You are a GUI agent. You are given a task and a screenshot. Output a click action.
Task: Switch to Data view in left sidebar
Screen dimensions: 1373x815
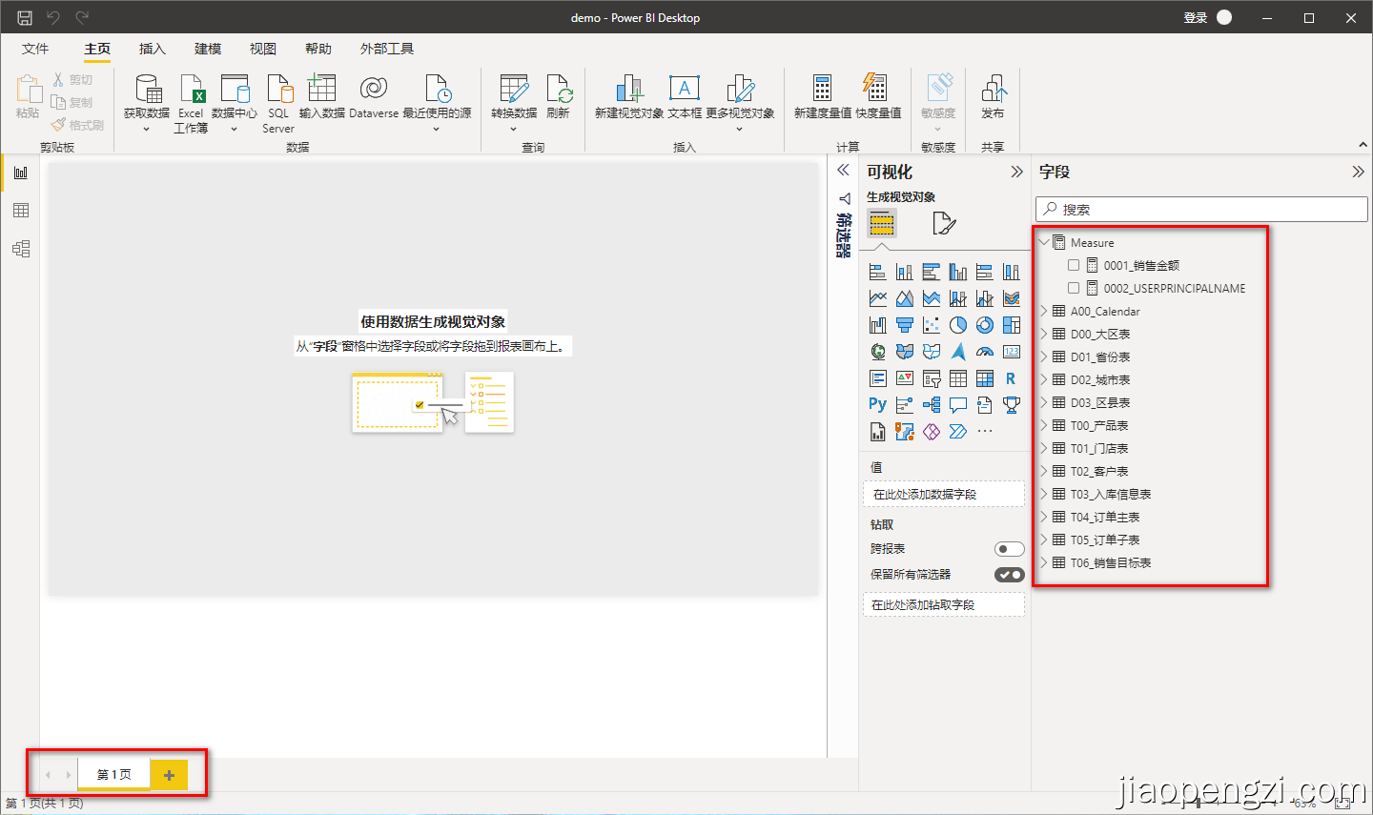(21, 211)
